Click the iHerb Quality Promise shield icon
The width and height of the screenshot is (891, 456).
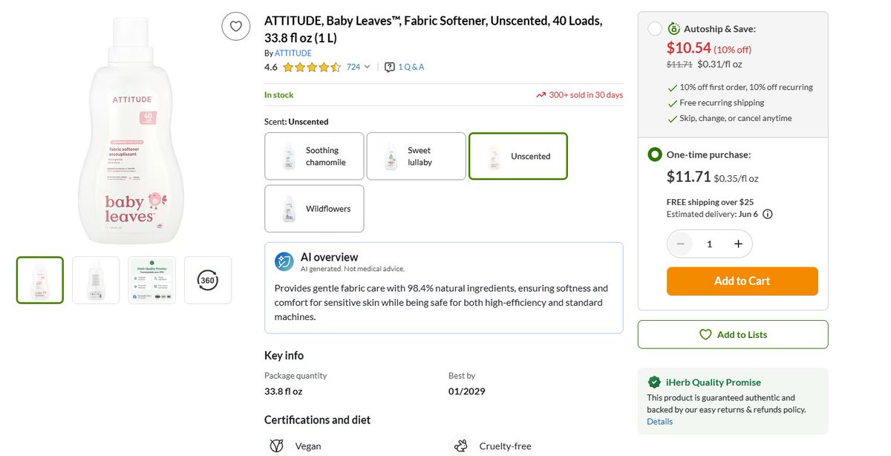point(654,382)
